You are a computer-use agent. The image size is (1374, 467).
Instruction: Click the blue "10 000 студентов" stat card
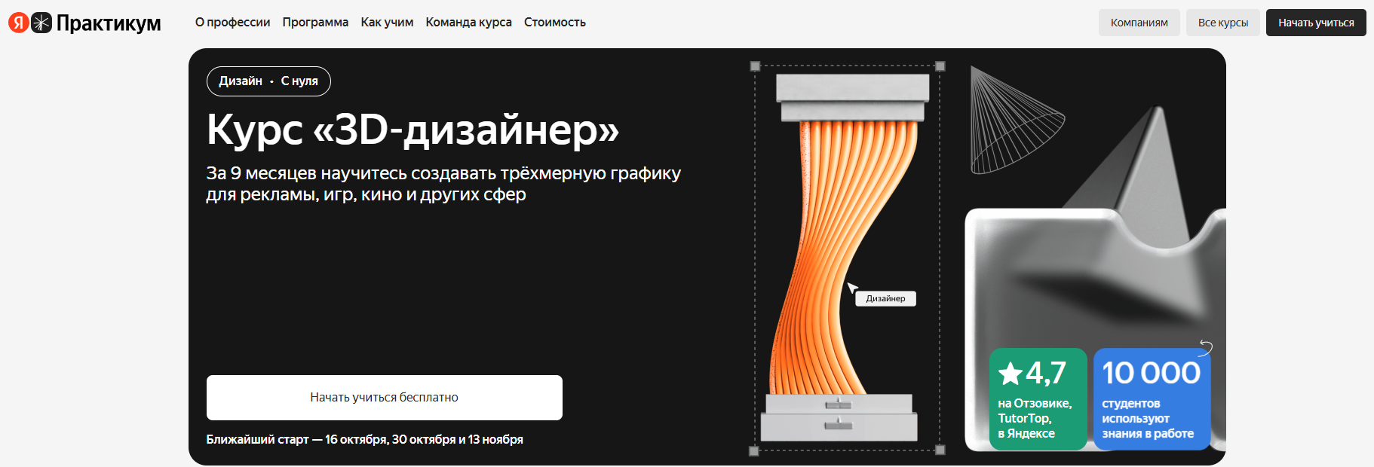coord(1151,399)
